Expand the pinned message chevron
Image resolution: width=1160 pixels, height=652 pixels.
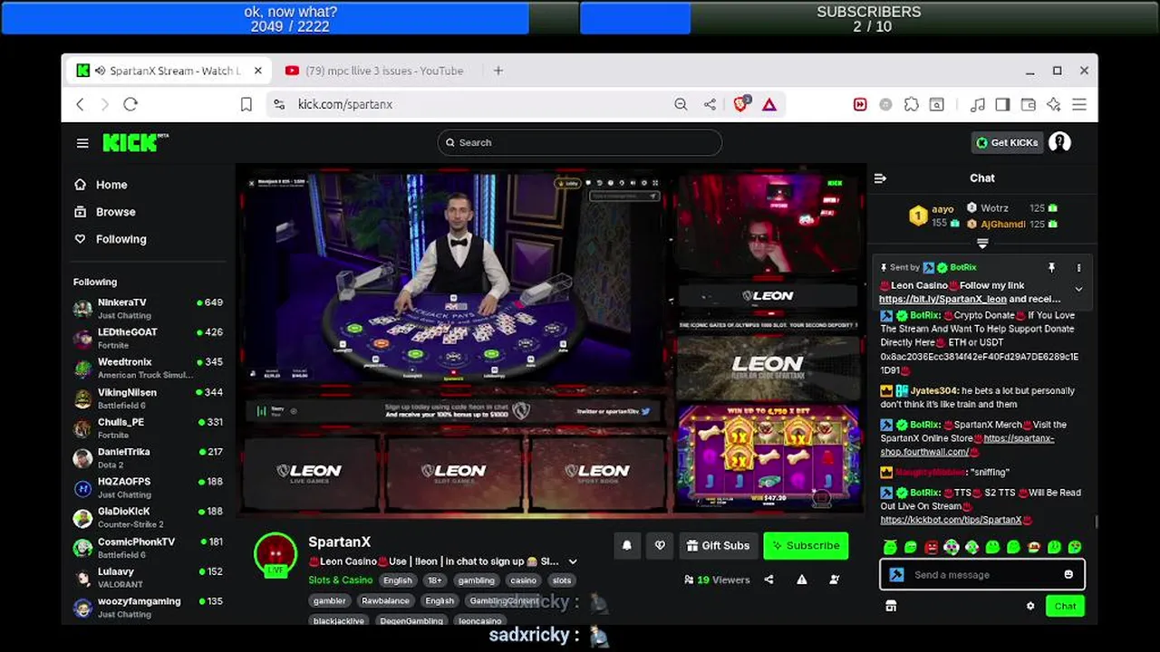click(x=1078, y=289)
